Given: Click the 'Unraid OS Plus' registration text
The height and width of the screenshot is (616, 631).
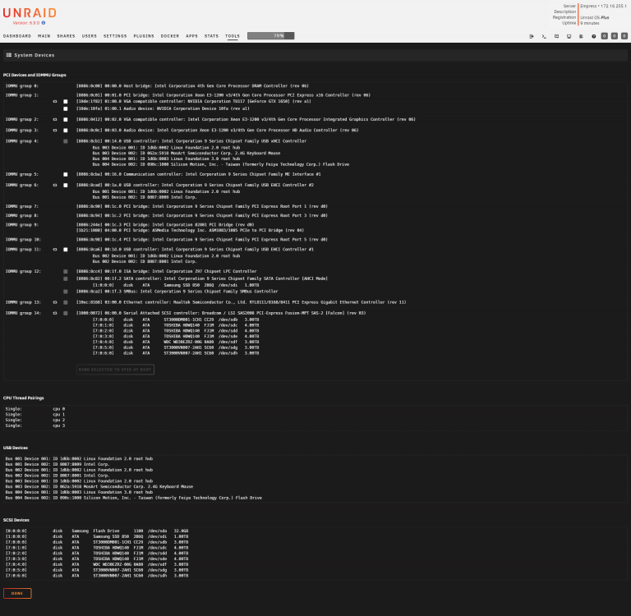Looking at the screenshot, I should coord(594,17).
